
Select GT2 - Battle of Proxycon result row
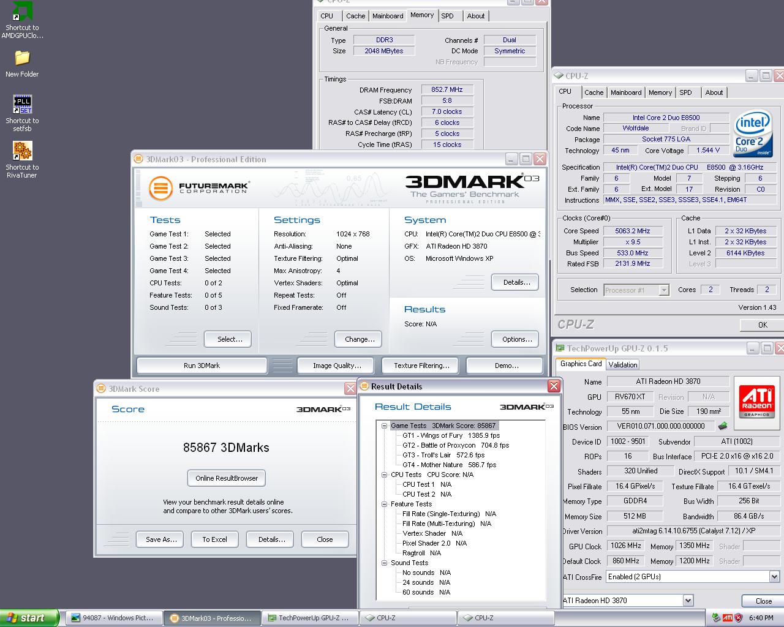click(x=456, y=445)
